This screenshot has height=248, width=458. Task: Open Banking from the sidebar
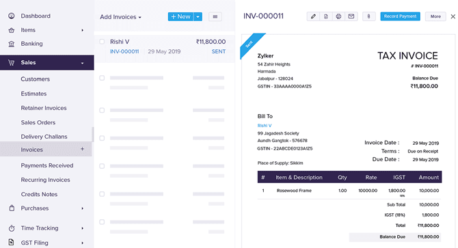31,44
